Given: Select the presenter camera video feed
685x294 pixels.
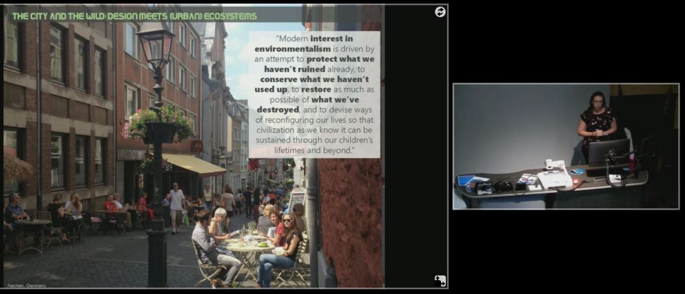Looking at the screenshot, I should coord(565,146).
